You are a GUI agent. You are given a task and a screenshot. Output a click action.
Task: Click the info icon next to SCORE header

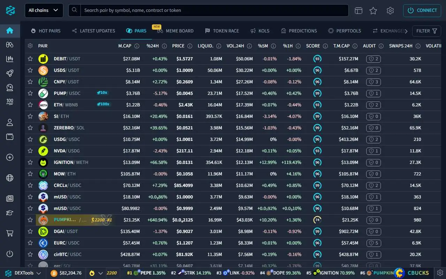(325, 46)
